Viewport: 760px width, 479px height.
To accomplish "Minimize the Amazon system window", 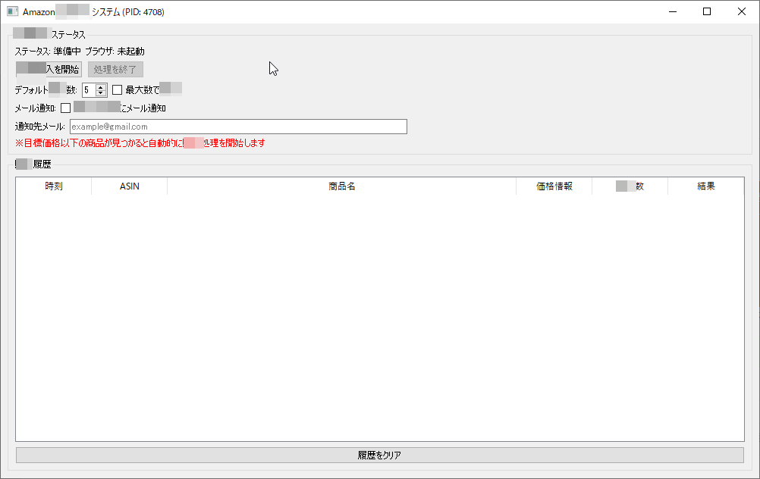I will (x=672, y=12).
